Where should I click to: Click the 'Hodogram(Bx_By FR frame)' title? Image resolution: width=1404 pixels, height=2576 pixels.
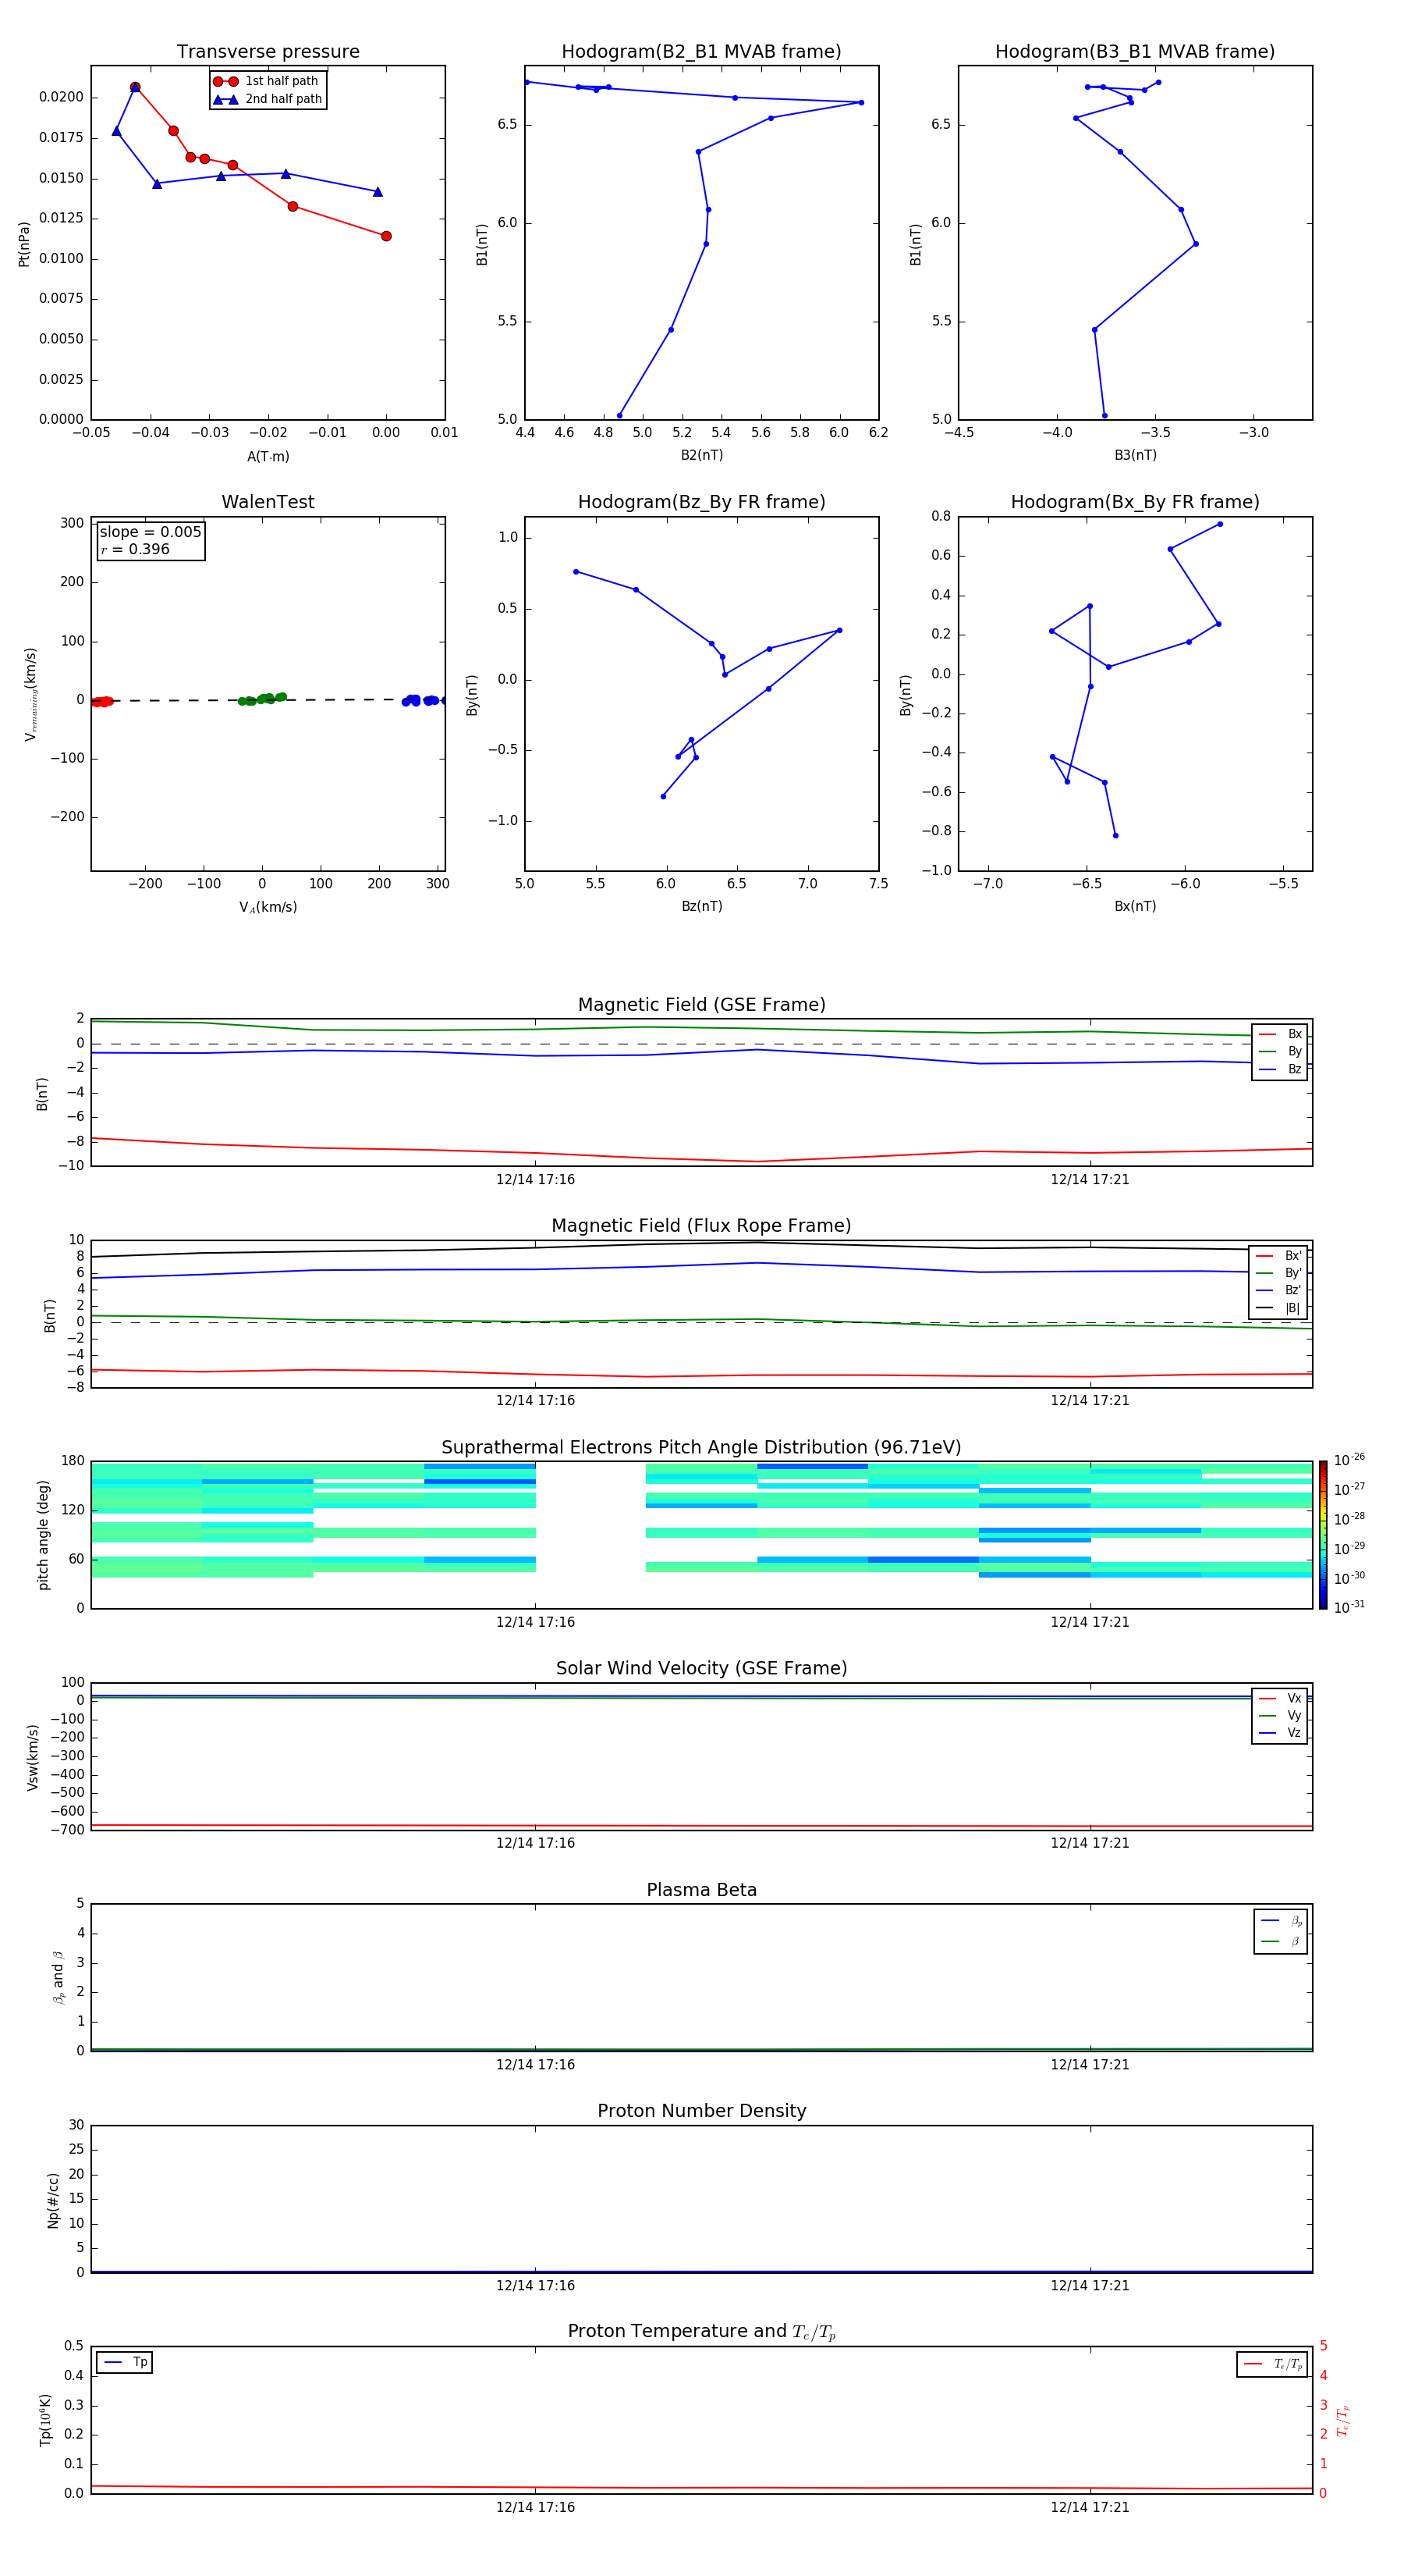1135,502
